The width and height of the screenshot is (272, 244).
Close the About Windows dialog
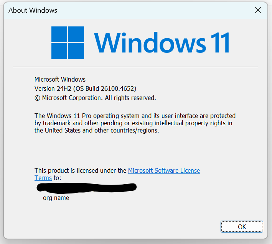point(258,10)
